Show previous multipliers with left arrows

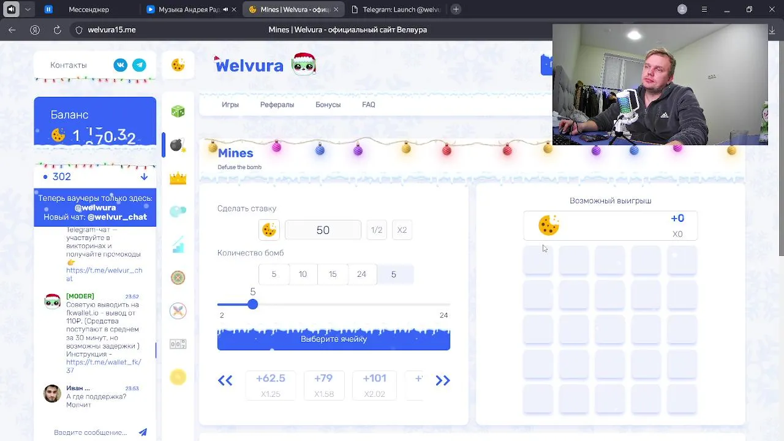click(x=225, y=380)
